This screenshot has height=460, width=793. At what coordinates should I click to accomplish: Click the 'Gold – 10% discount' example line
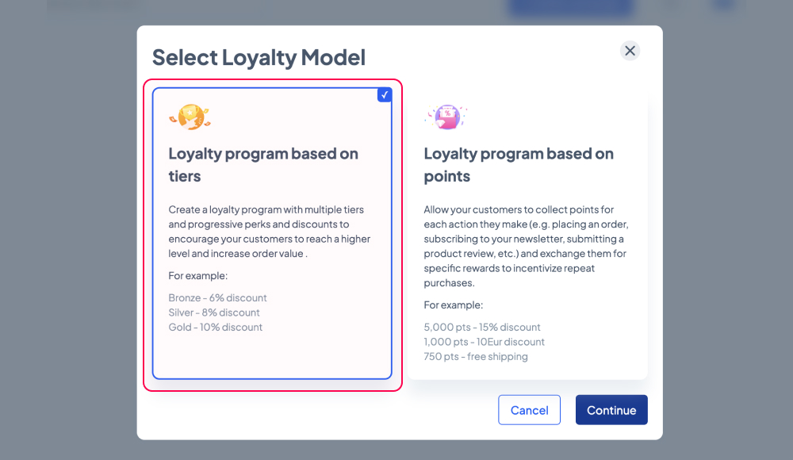tap(216, 327)
